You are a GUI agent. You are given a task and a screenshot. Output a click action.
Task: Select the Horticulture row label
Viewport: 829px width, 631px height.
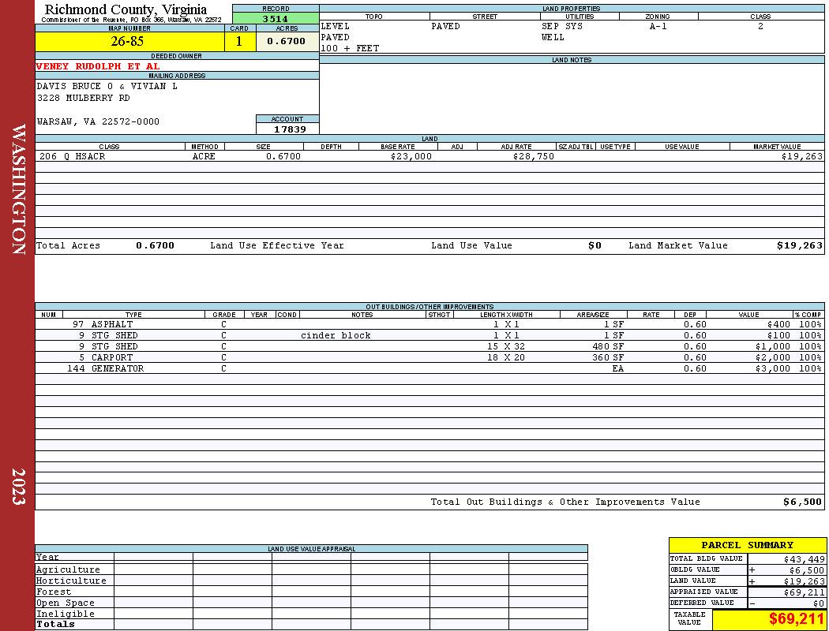(71, 581)
